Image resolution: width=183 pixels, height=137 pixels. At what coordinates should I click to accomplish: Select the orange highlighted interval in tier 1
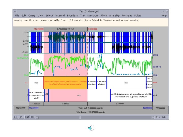(x=66, y=83)
